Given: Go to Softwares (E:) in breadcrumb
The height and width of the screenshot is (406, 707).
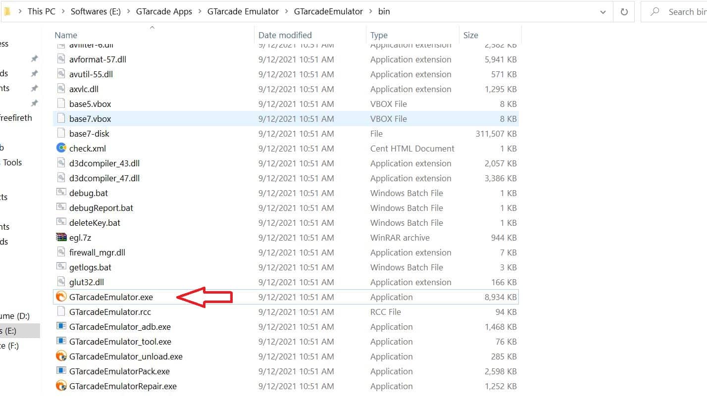Looking at the screenshot, I should coord(96,11).
